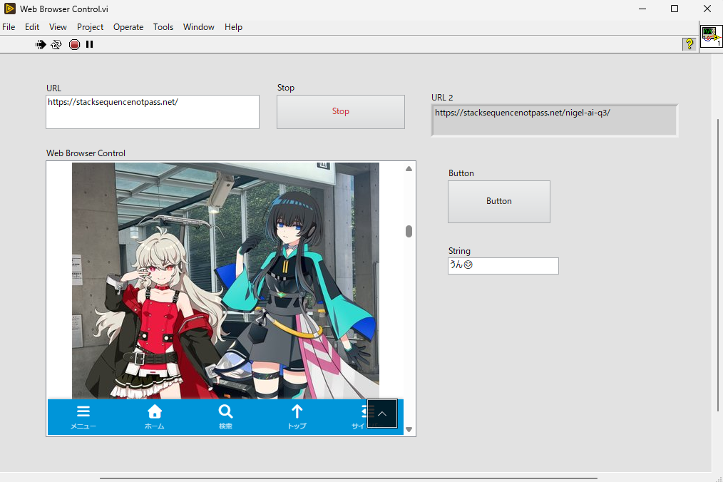Abort execution with the red stop icon
The width and height of the screenshot is (723, 482).
click(x=74, y=44)
